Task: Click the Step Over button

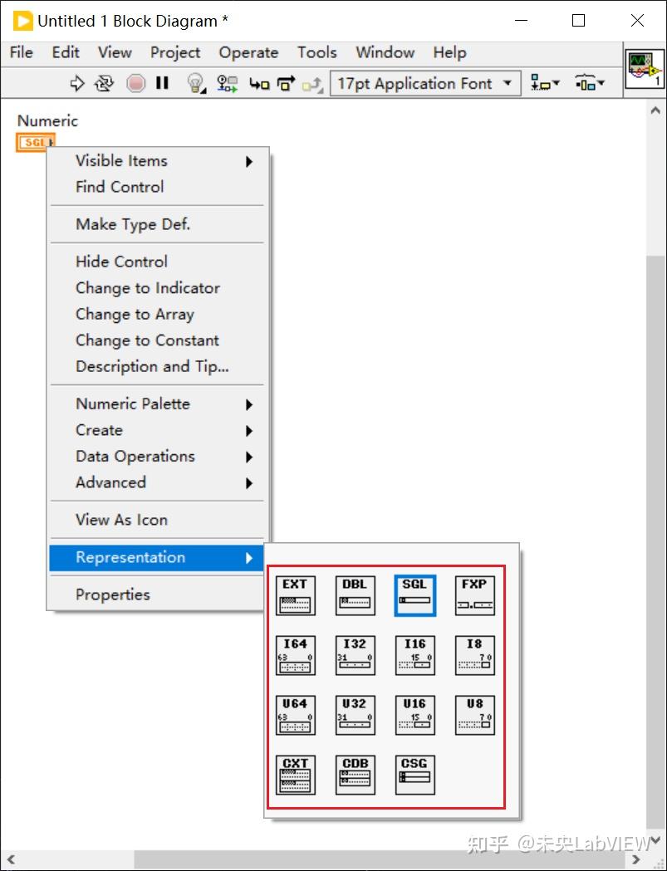Action: coord(287,84)
